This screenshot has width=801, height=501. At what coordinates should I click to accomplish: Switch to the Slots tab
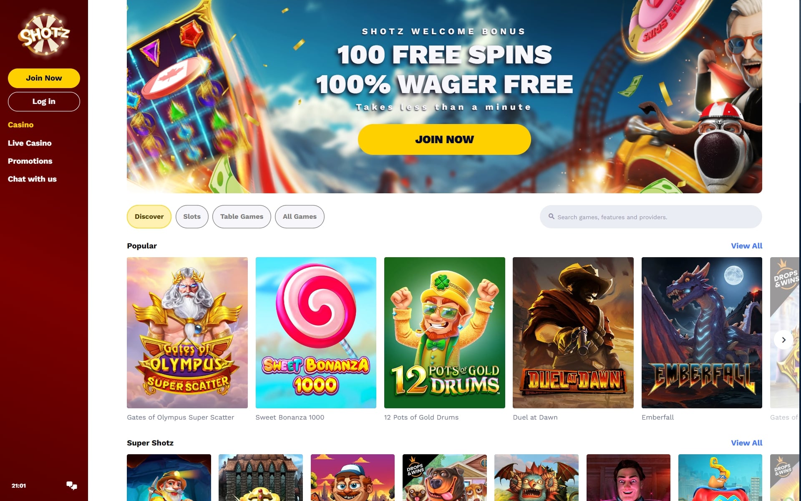192,217
